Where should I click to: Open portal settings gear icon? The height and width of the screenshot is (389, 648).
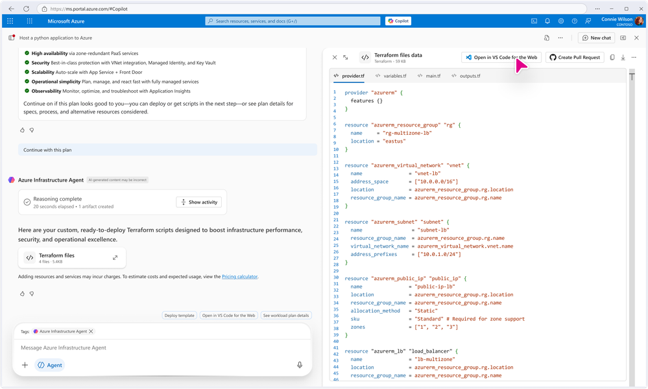click(561, 21)
